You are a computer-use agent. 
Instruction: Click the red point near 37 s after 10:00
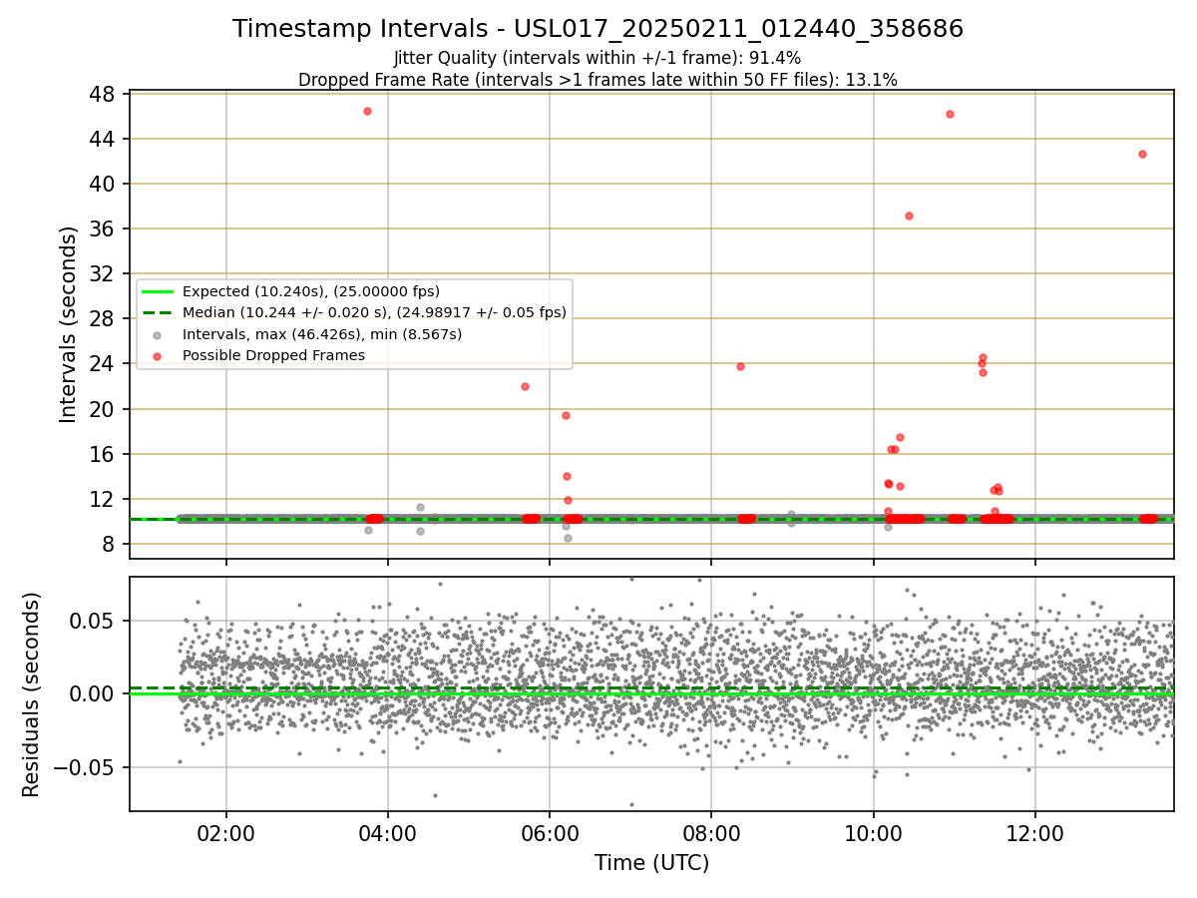point(909,216)
